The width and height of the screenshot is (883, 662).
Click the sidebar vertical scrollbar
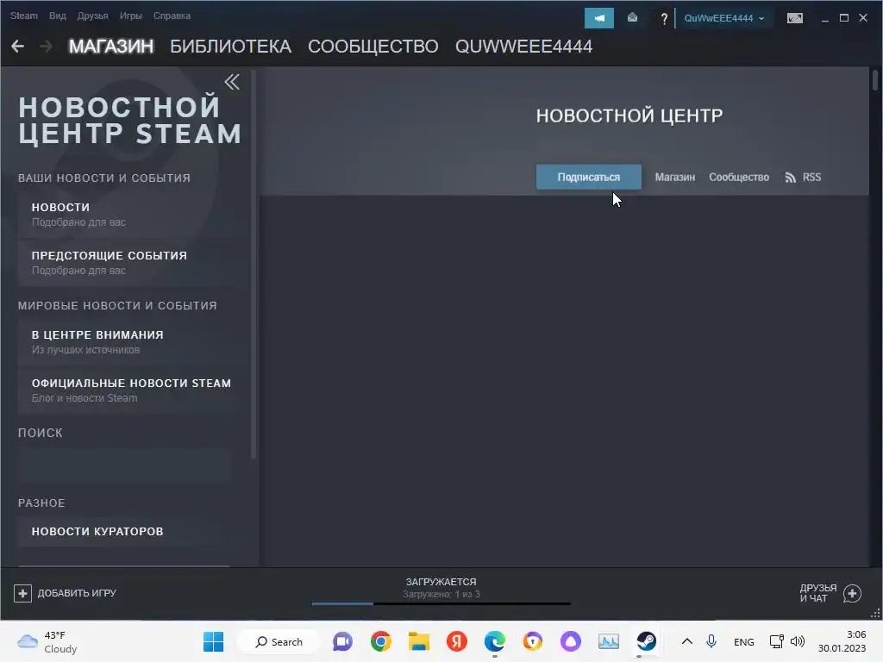254,265
